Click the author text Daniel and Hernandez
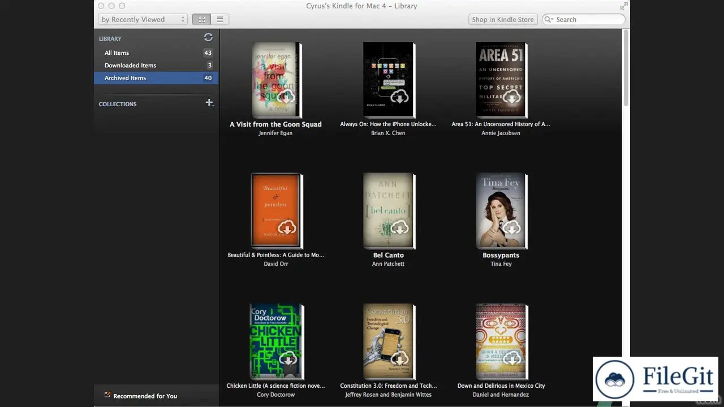724x407 pixels. pos(501,395)
